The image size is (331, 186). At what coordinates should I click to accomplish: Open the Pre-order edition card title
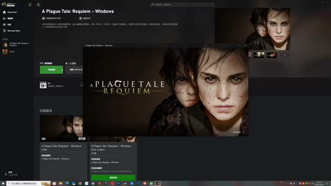point(111,148)
